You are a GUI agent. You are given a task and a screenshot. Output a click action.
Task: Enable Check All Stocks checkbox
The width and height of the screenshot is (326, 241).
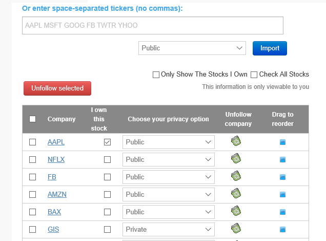point(254,75)
